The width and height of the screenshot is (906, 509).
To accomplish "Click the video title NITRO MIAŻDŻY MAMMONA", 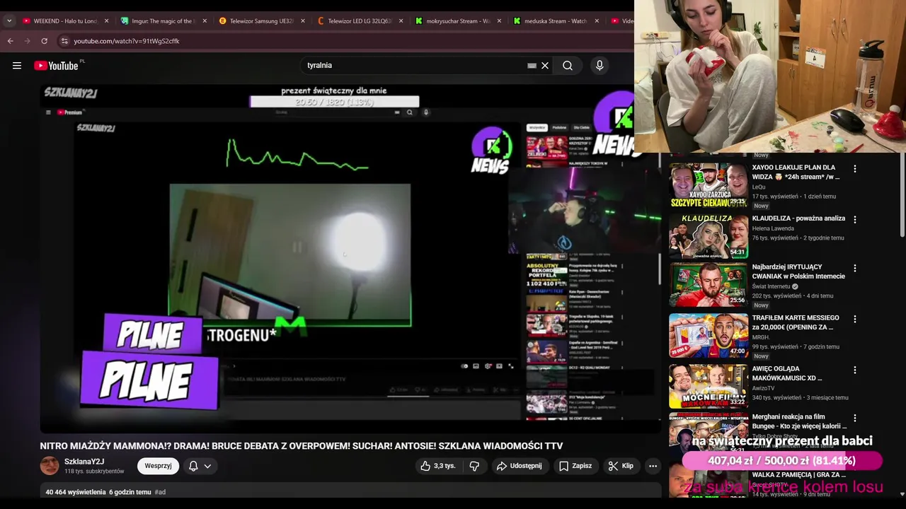I will point(302,446).
